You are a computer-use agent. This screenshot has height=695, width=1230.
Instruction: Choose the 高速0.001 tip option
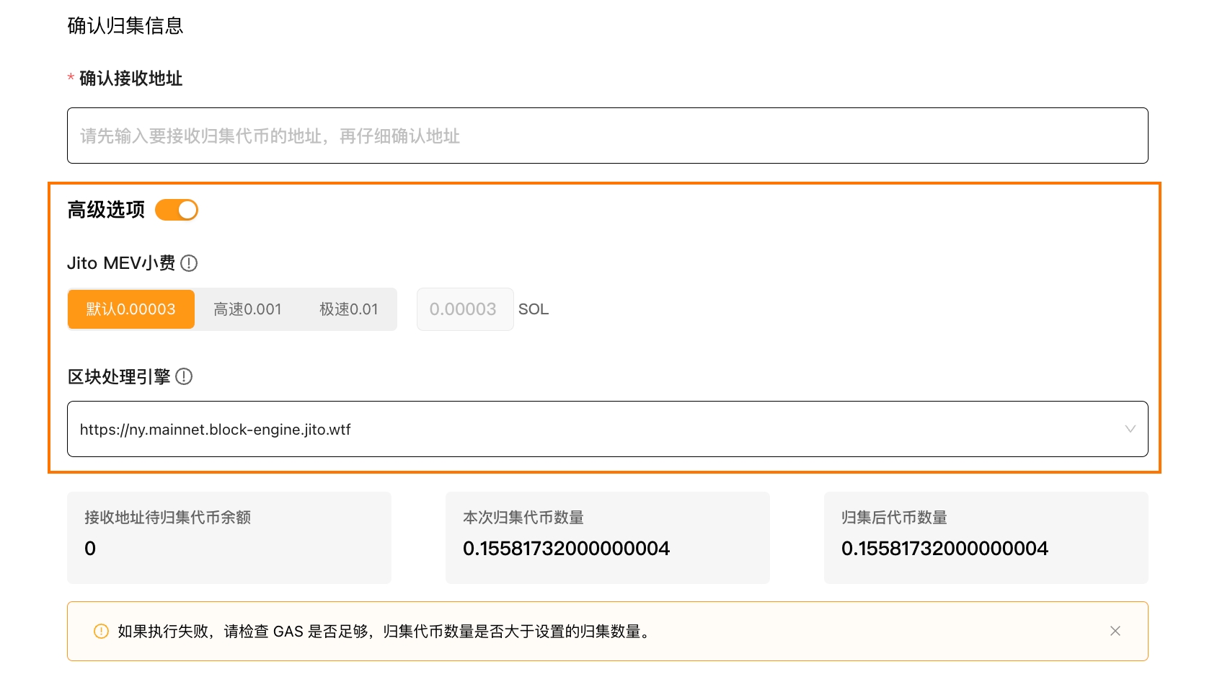247,309
